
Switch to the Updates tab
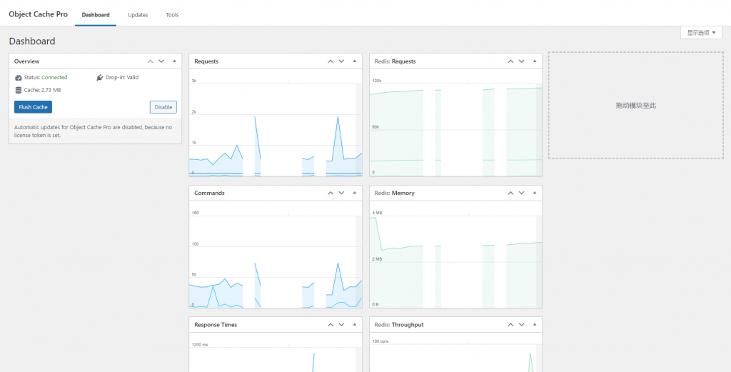tap(138, 15)
